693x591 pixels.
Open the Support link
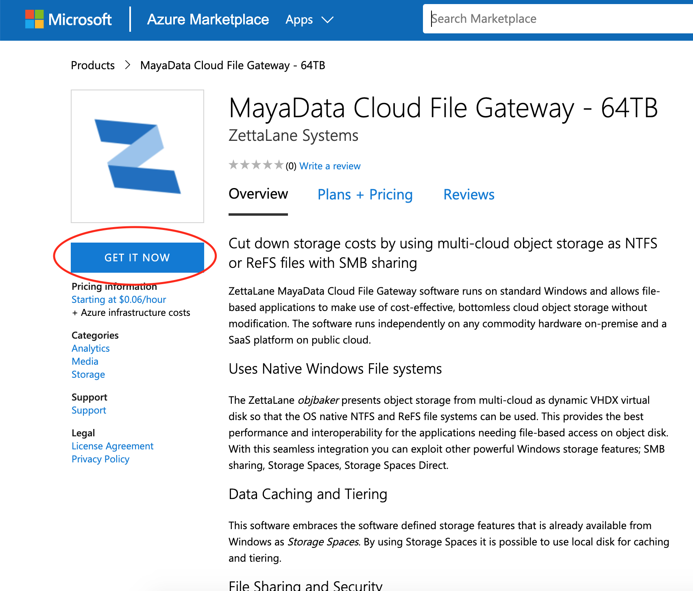(x=89, y=410)
